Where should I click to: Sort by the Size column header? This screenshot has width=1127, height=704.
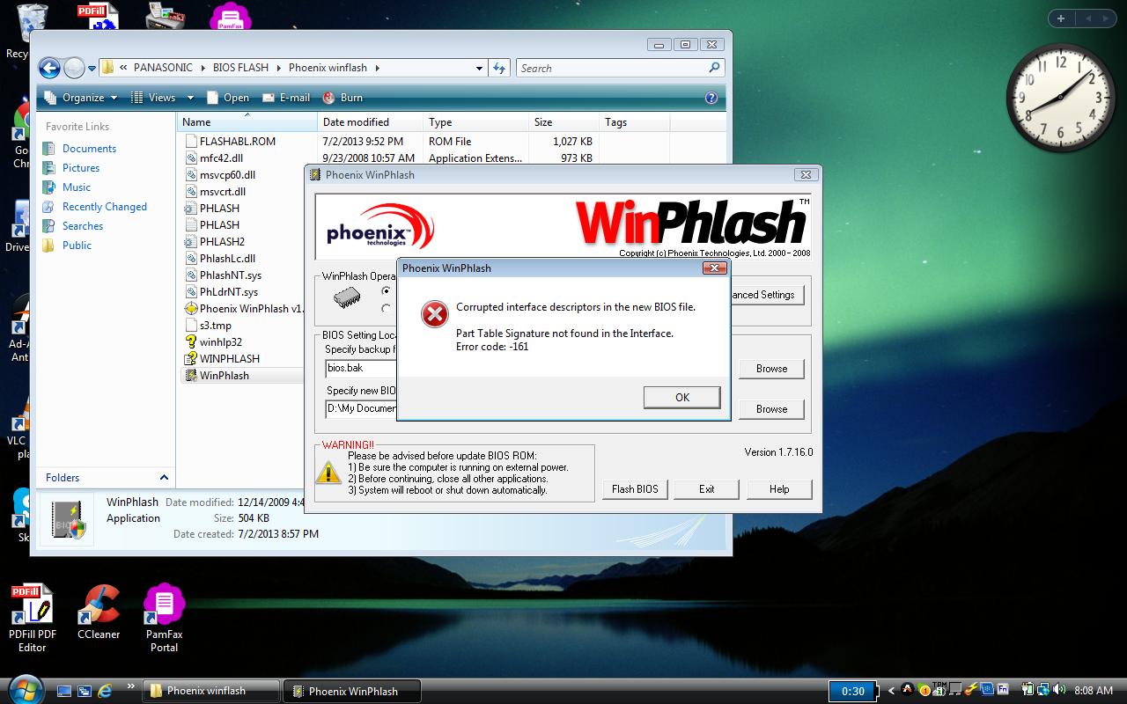(x=563, y=122)
